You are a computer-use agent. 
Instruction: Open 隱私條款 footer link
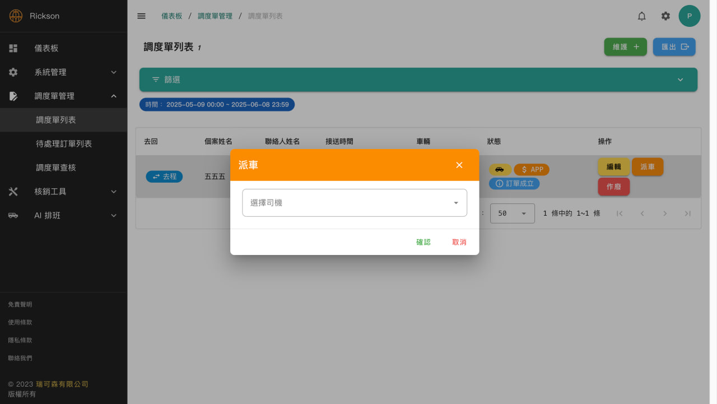20,340
